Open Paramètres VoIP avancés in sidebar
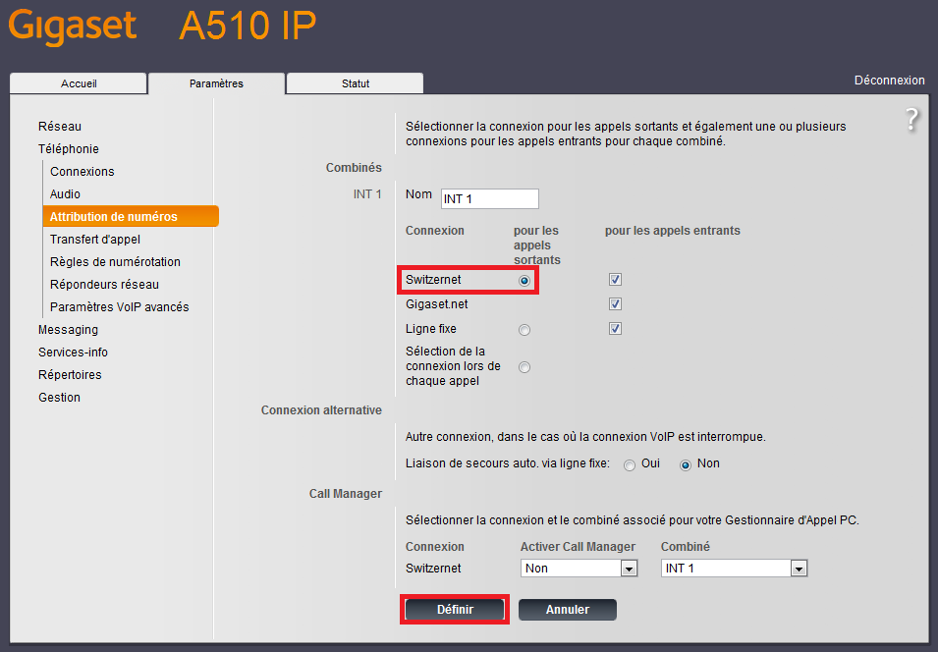 pyautogui.click(x=120, y=307)
